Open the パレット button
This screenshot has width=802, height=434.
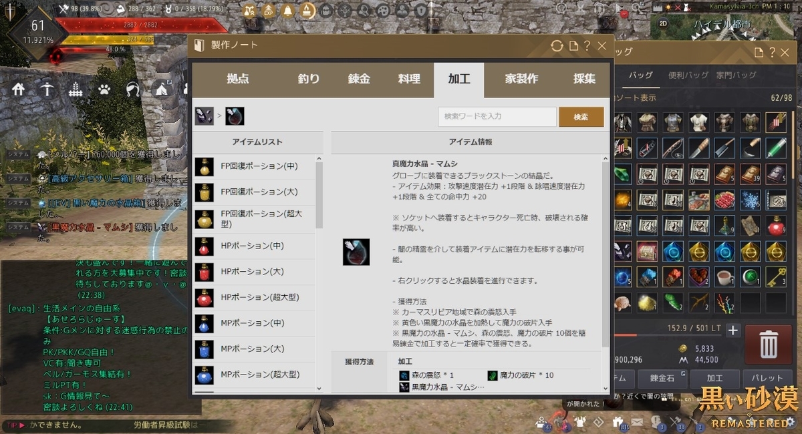pos(768,378)
